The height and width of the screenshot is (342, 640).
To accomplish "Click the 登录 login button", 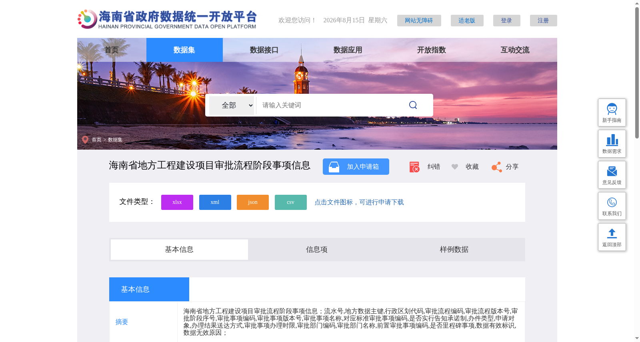I will 506,20.
